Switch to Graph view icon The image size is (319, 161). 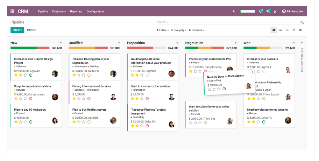287,30
